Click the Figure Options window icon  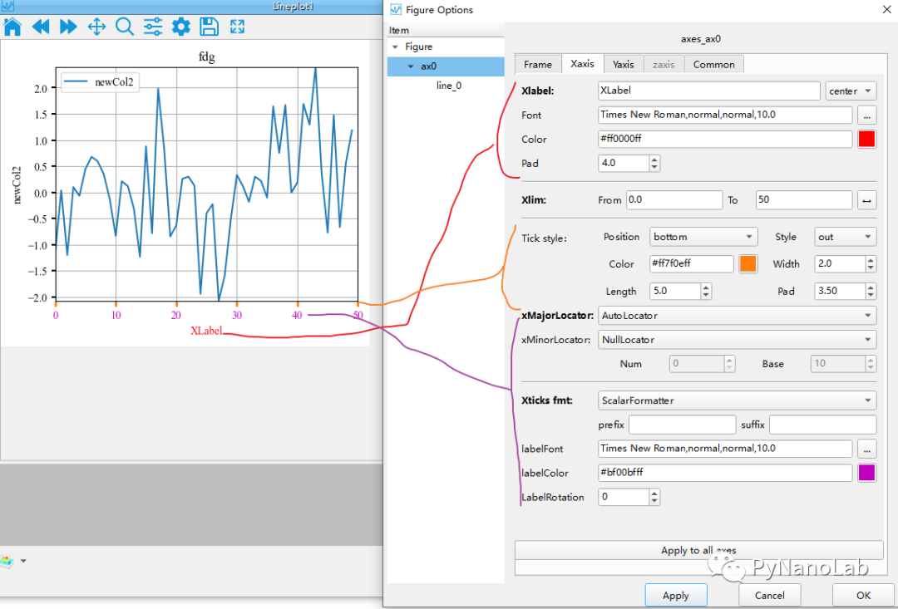(396, 9)
